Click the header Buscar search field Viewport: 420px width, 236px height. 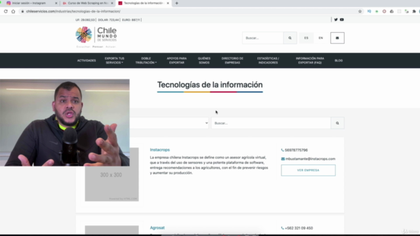pyautogui.click(x=262, y=38)
